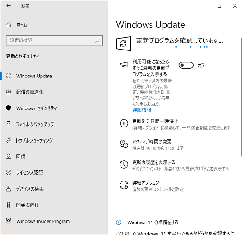
Task: Click the 更新とセキュリティ section heading
Action: [23, 56]
